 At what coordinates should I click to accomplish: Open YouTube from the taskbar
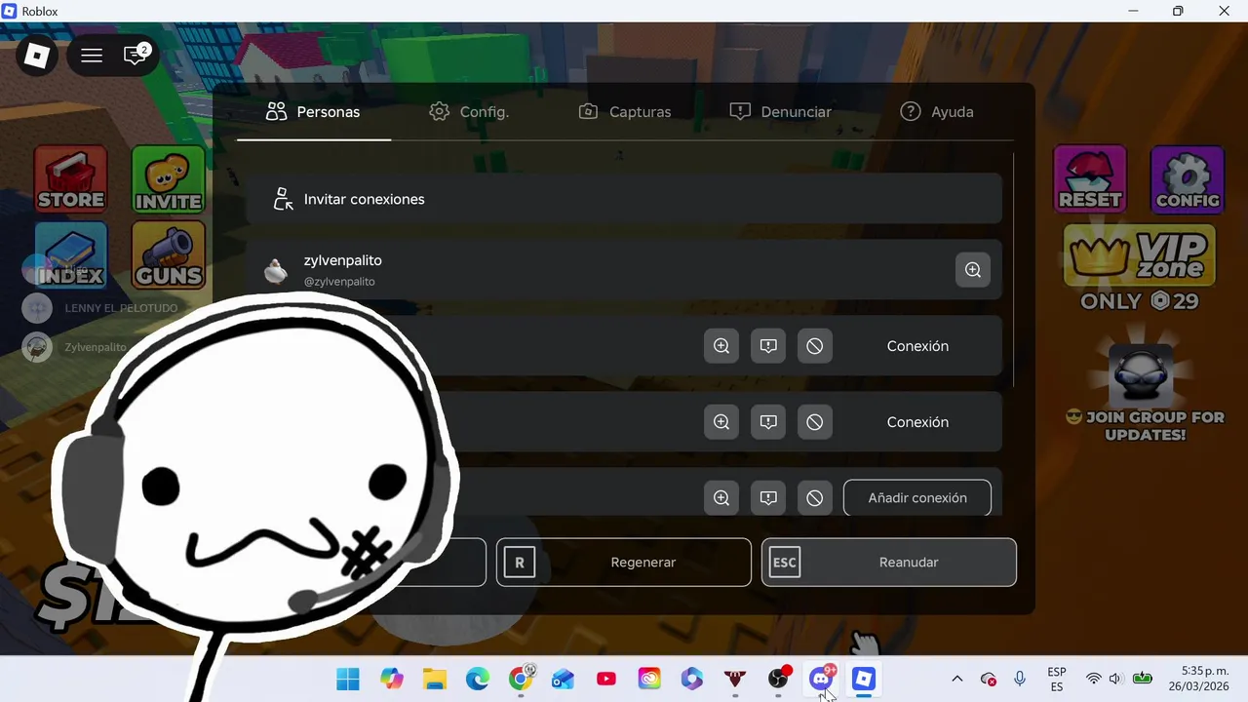point(606,680)
